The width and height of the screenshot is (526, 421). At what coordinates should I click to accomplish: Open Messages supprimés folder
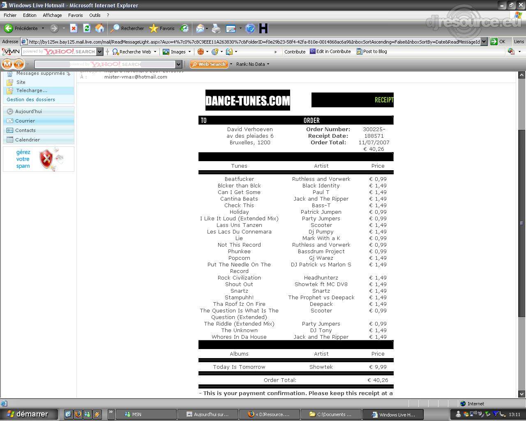tap(40, 73)
